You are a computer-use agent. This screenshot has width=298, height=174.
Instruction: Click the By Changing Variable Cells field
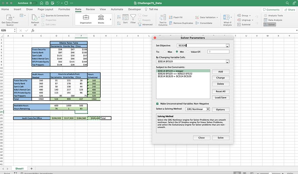click(191, 61)
